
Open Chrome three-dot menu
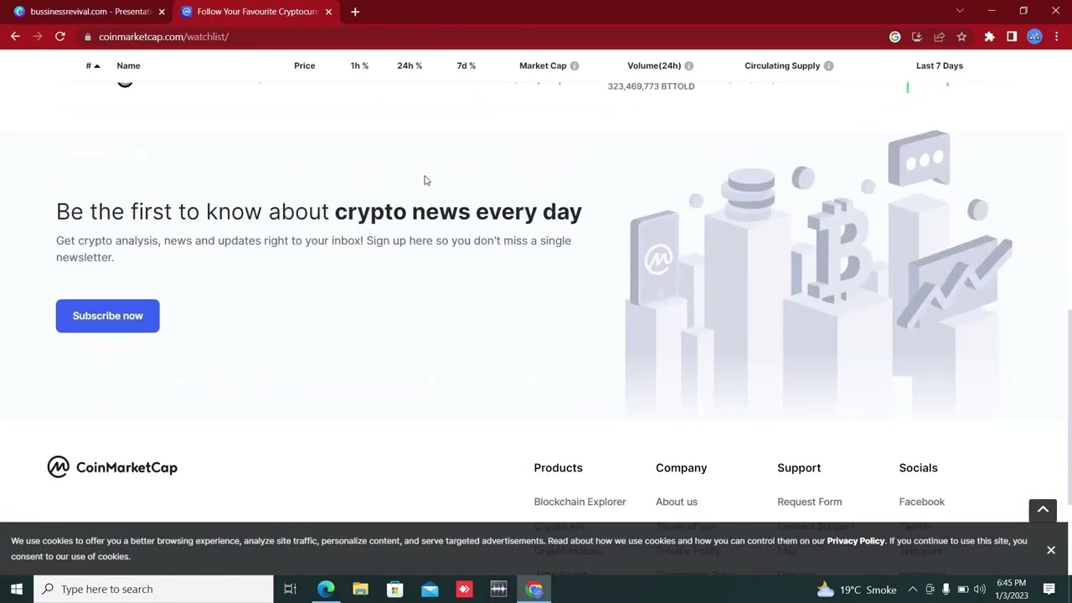[1057, 37]
